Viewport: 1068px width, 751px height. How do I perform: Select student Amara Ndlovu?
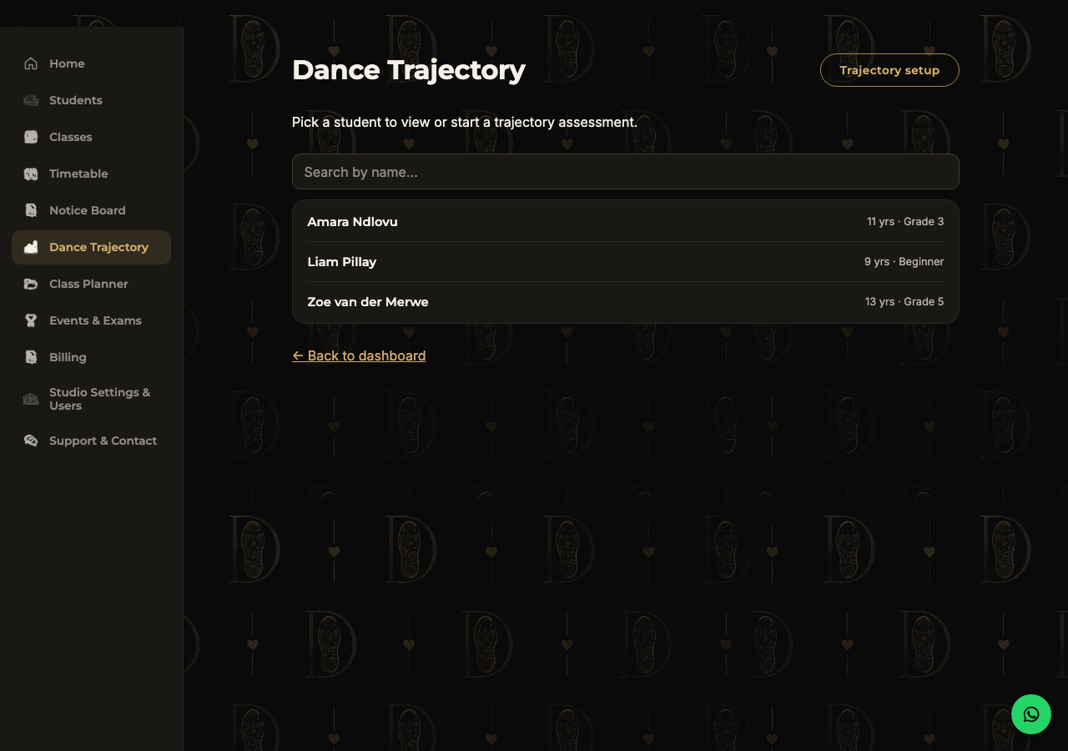click(x=626, y=221)
